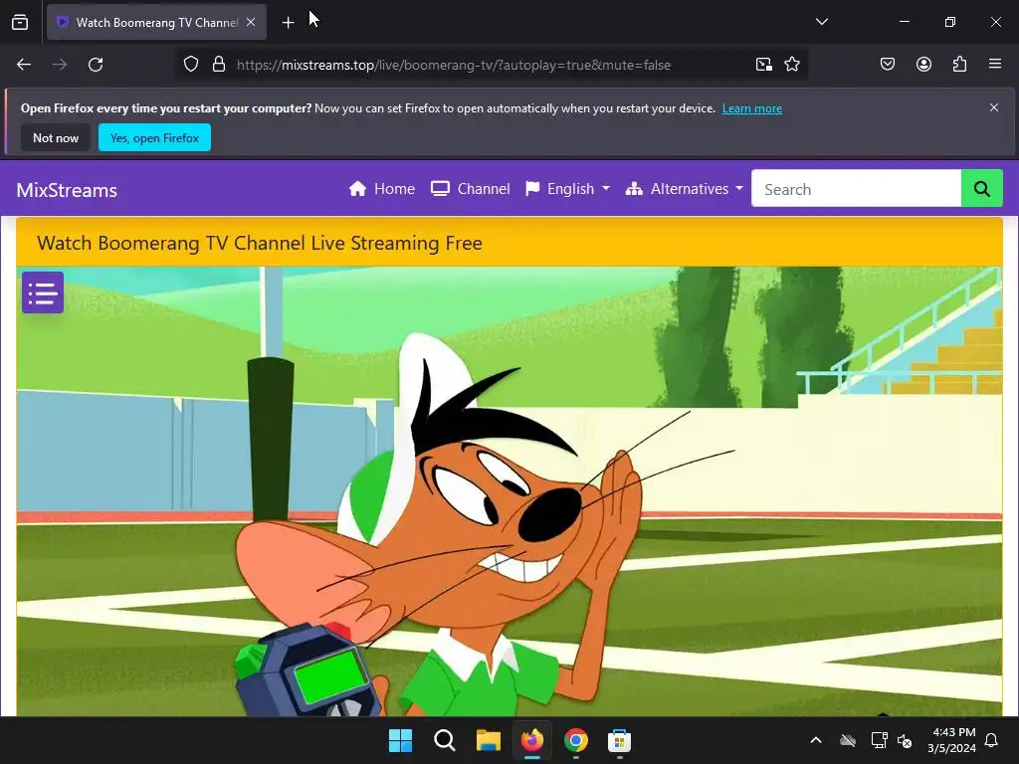Open the Channel navigation item
The image size is (1019, 764).
471,189
